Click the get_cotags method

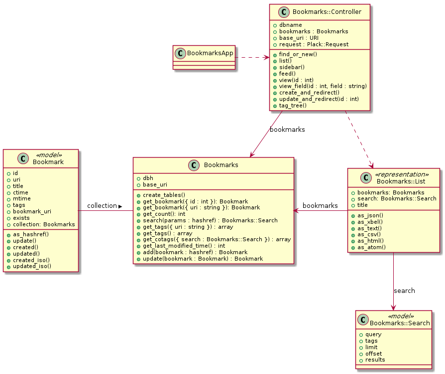click(x=217, y=240)
